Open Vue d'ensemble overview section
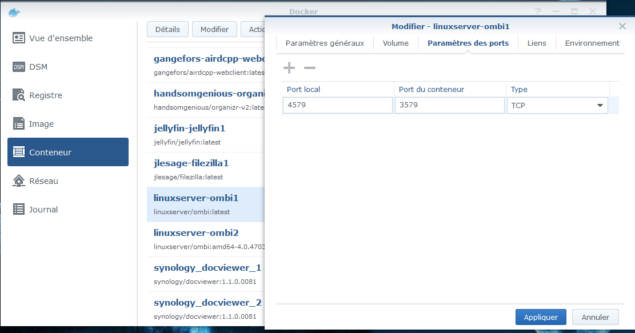The width and height of the screenshot is (635, 333). click(x=68, y=38)
